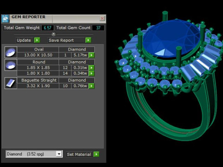This screenshot has height=167, width=223.
Task: Click Diamond material cell in Baguette row
Action: point(77,80)
